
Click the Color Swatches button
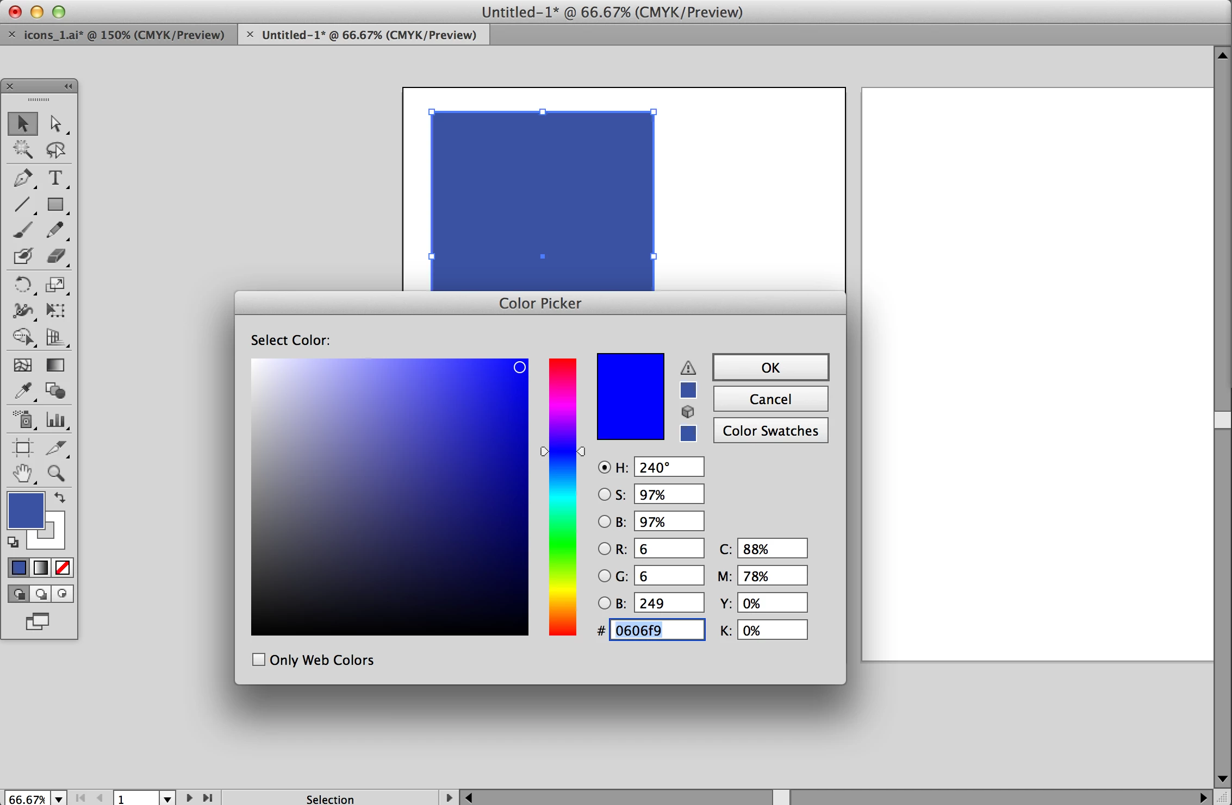tap(770, 431)
